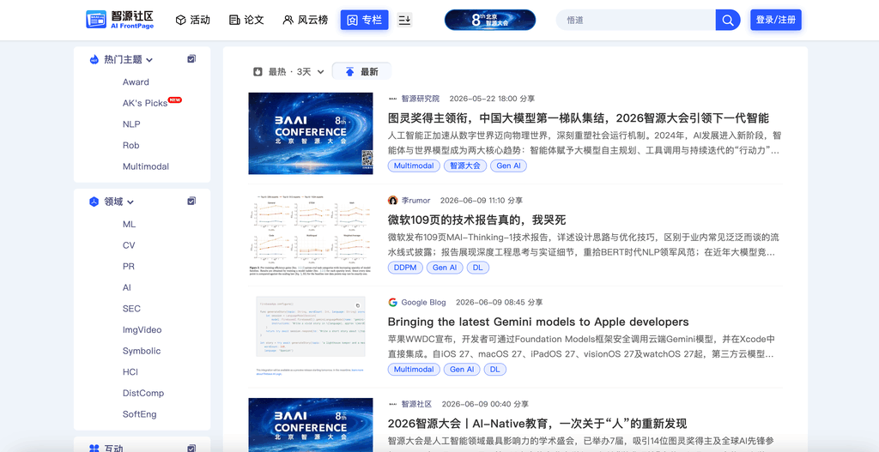
Task: Go to the 风云榜 leaderboard
Action: point(306,21)
